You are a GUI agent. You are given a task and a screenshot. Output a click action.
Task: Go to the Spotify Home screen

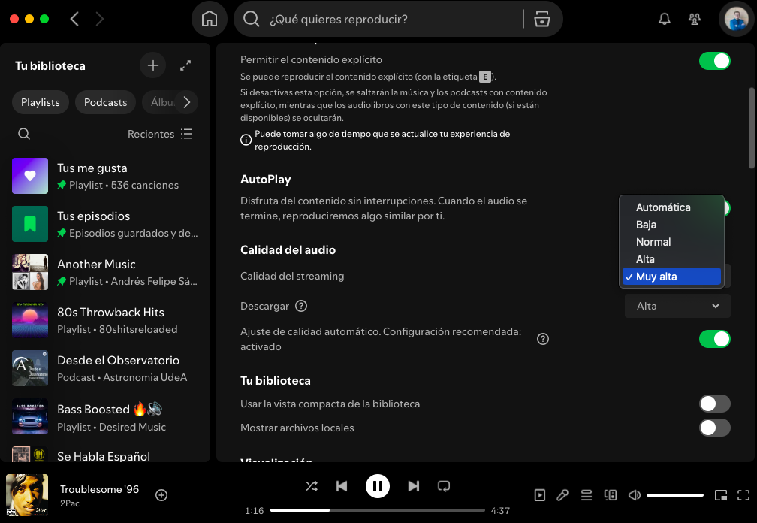tap(210, 20)
